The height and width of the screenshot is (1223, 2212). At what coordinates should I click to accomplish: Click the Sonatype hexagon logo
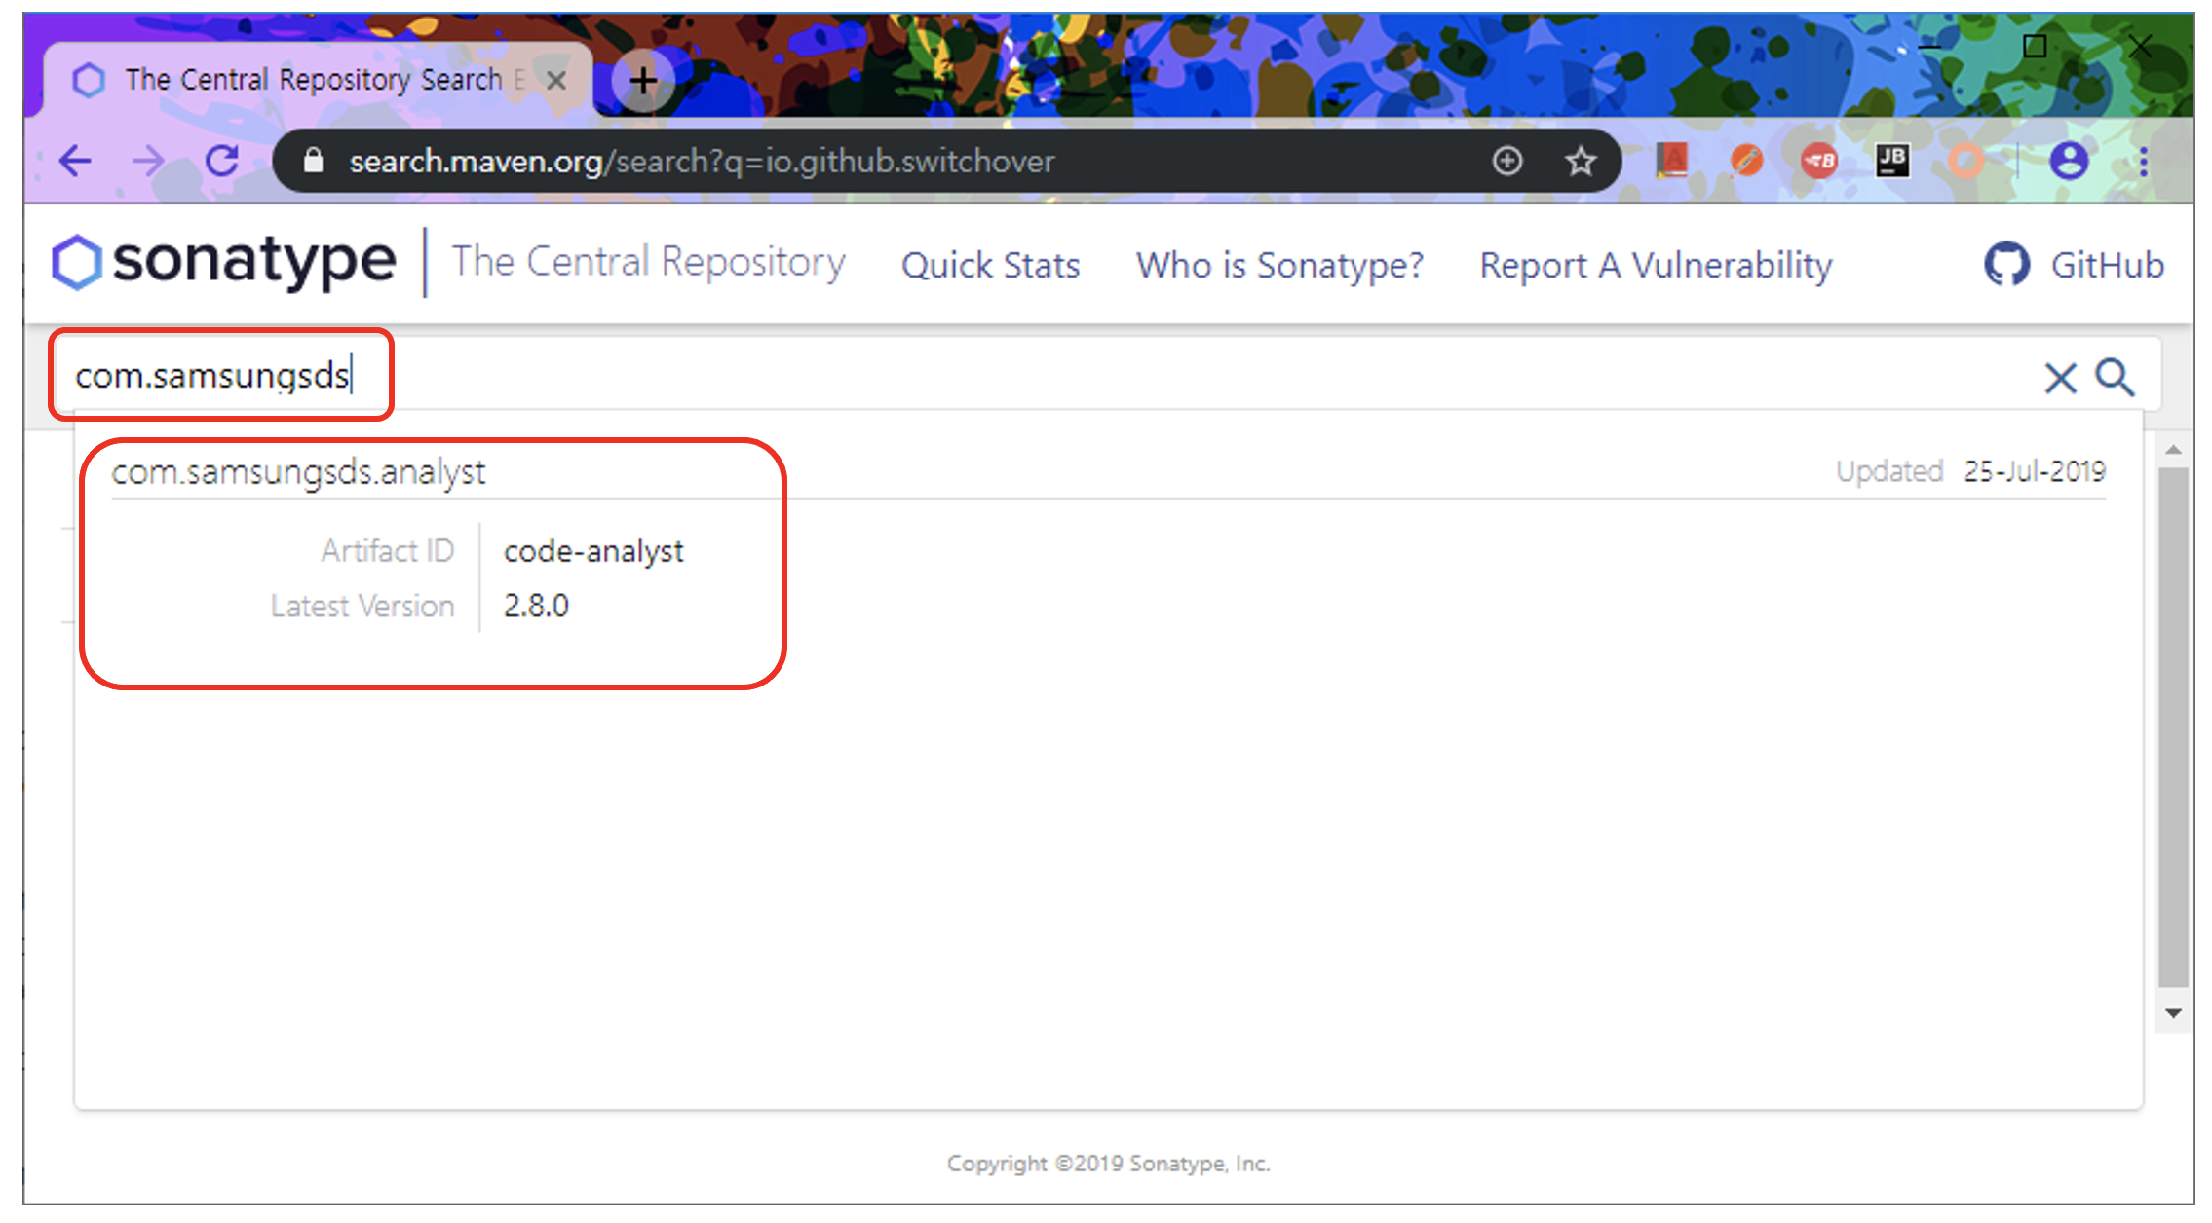[x=76, y=262]
